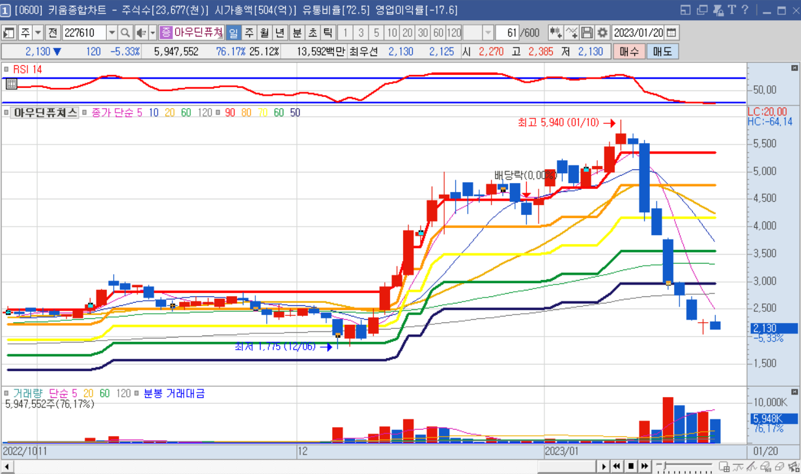801x474 pixels.
Task: Click the date field 2023/01/20
Action: click(x=638, y=33)
